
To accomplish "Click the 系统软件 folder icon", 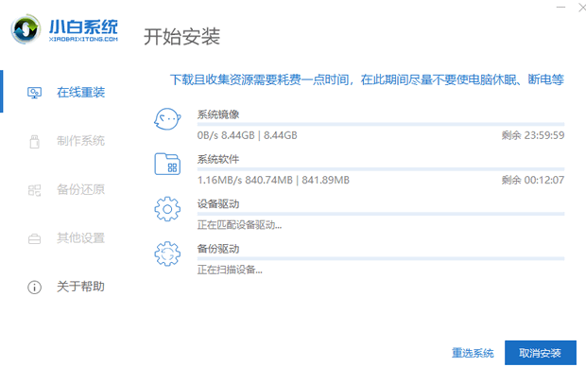I will [x=167, y=164].
